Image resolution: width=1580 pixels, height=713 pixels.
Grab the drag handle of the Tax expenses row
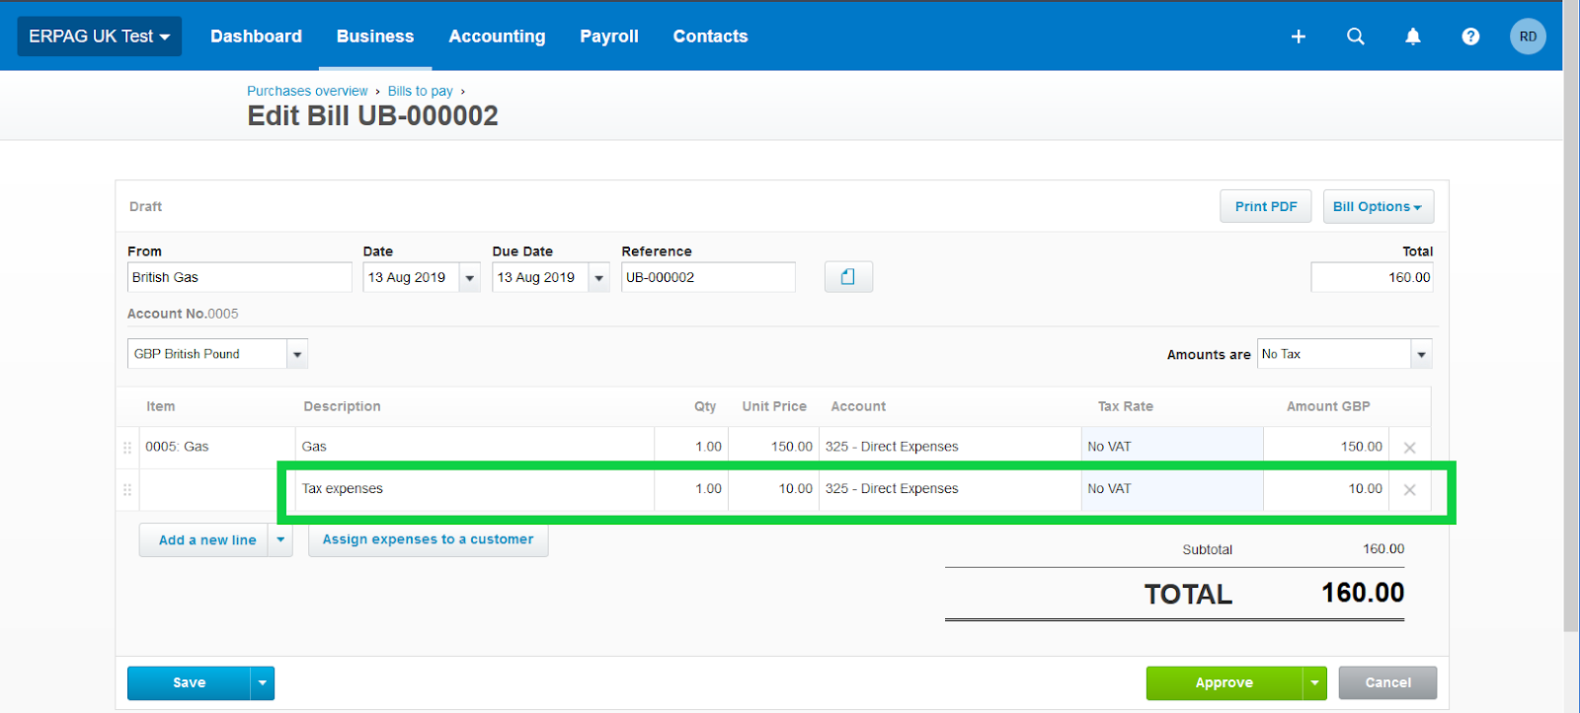127,490
